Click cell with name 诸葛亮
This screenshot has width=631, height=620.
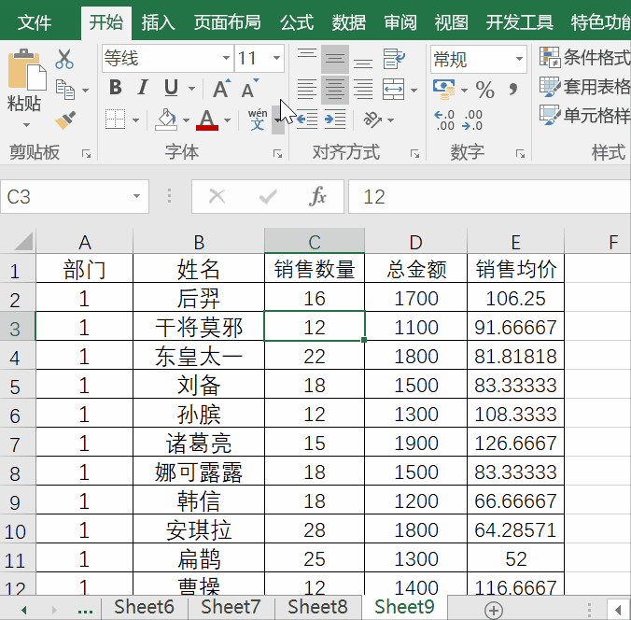coord(199,443)
